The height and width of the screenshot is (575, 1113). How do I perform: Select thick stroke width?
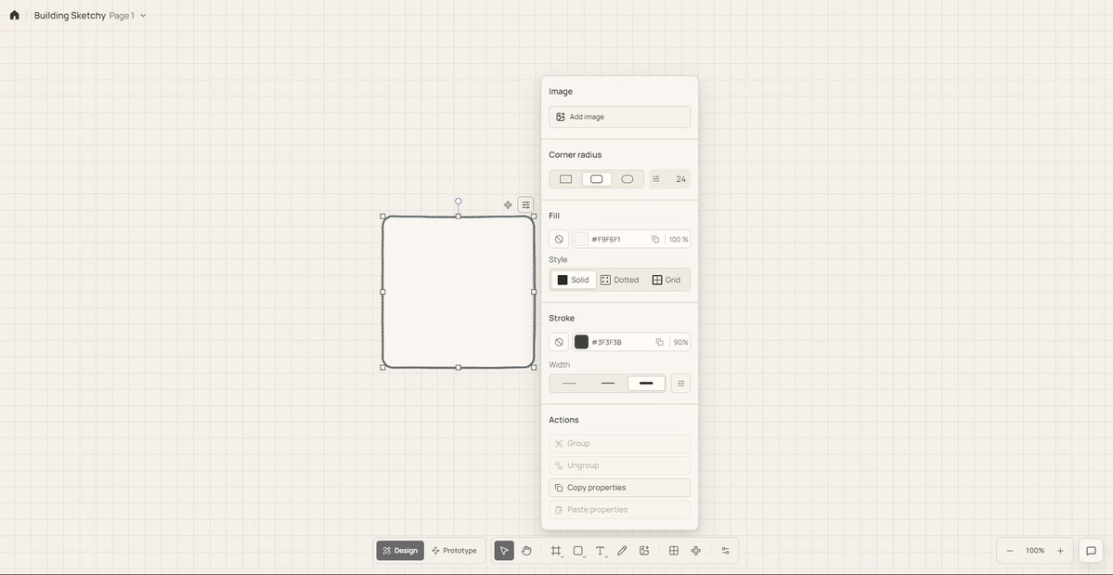(646, 384)
